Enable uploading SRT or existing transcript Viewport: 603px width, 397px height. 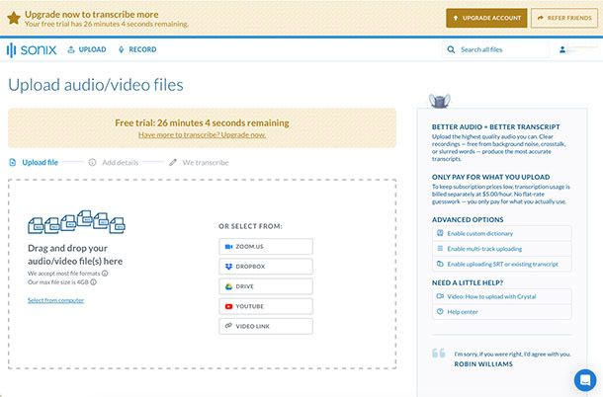click(502, 264)
